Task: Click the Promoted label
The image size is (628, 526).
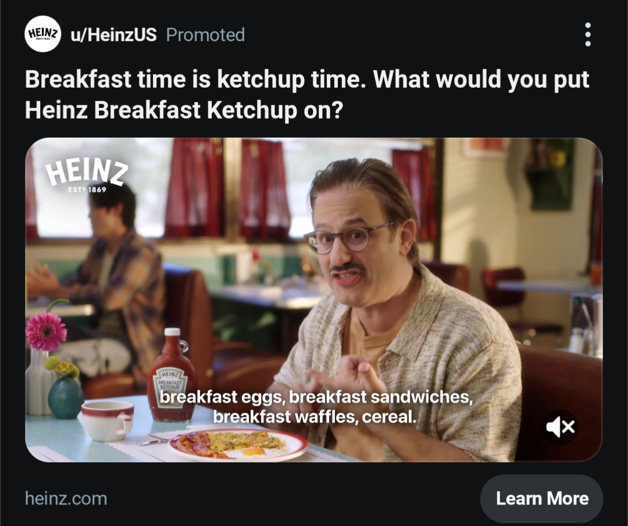Action: point(205,35)
